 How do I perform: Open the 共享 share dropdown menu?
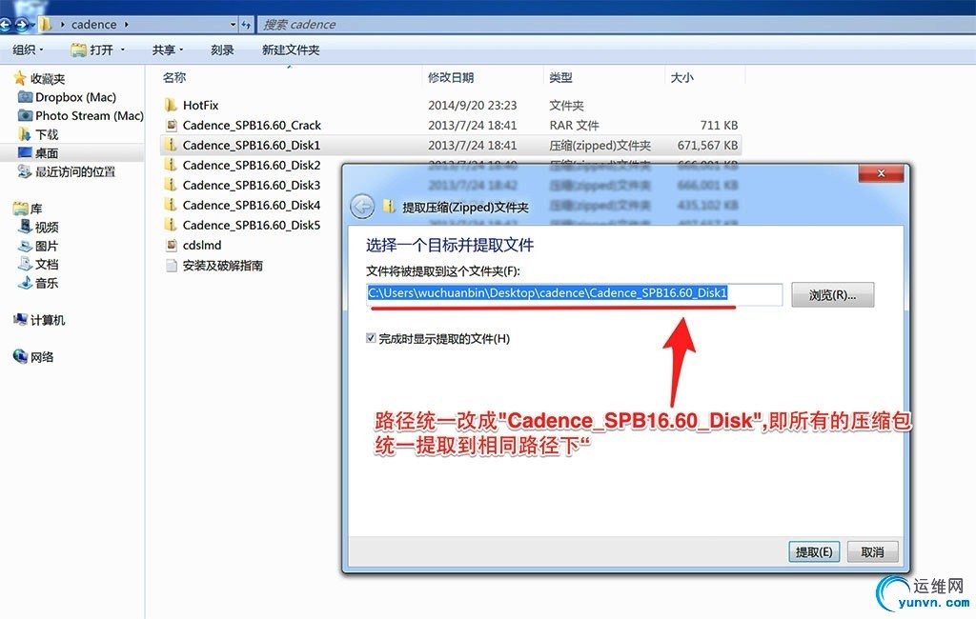click(x=168, y=50)
